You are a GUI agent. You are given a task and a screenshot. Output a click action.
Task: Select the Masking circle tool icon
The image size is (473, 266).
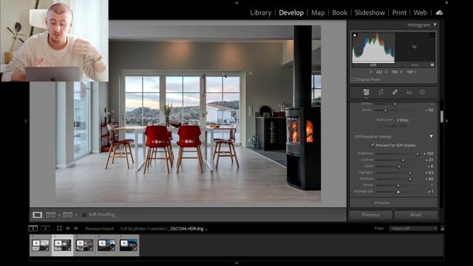(422, 92)
